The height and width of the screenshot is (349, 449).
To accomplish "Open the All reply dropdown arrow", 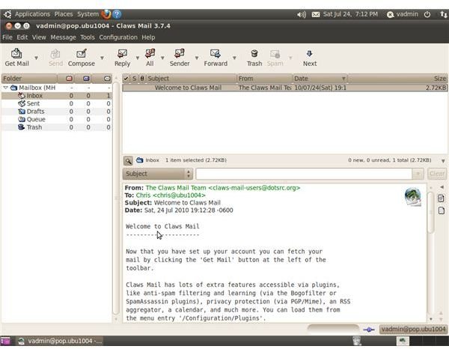I will (x=162, y=58).
